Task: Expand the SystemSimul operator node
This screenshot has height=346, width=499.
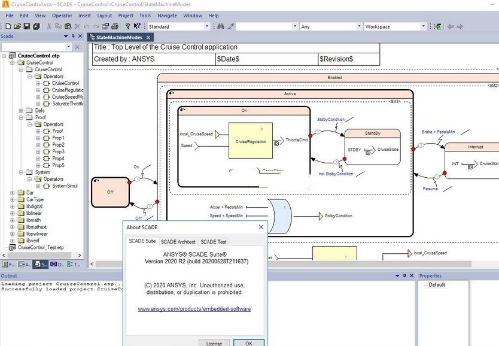Action: pyautogui.click(x=38, y=186)
